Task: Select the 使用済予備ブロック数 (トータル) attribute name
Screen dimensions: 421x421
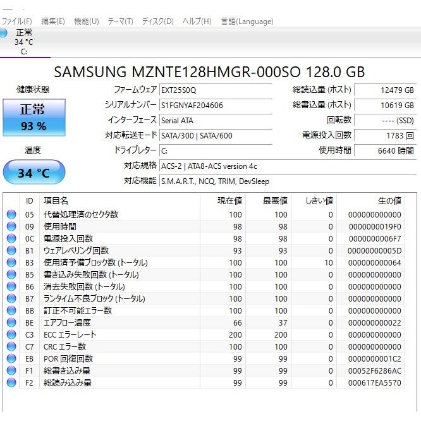Action: click(x=95, y=262)
